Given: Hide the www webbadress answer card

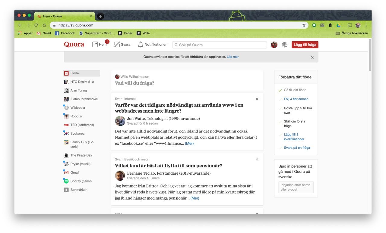Looking at the screenshot, I should coord(257,99).
